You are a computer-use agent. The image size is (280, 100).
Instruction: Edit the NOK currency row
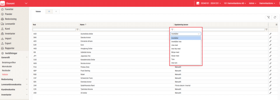click(x=270, y=63)
